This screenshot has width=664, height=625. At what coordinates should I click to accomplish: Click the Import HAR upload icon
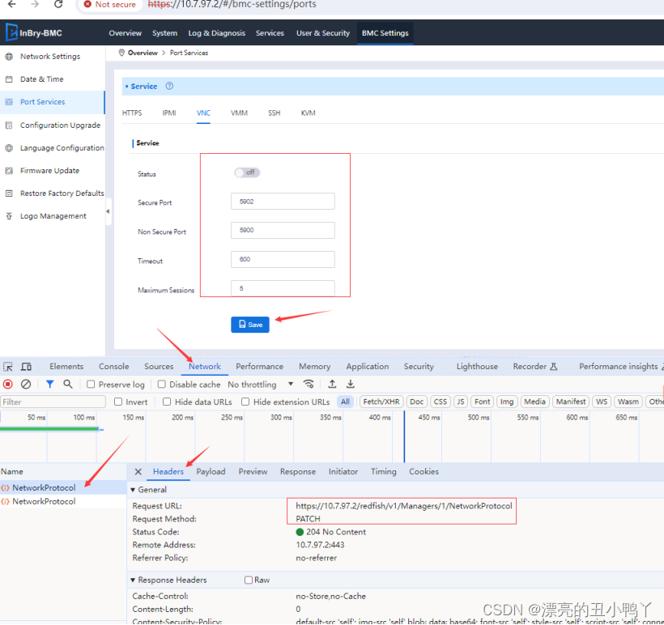click(332, 385)
